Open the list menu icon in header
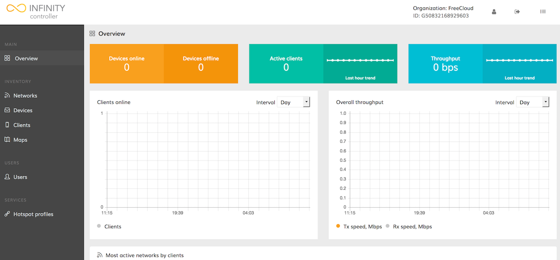This screenshot has width=560, height=260. click(x=543, y=12)
